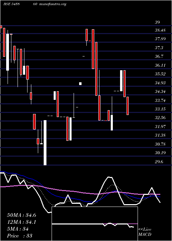This screenshot has height=241, width=172.
Task: Click the 29.6 price axis label
Action: click(159, 162)
